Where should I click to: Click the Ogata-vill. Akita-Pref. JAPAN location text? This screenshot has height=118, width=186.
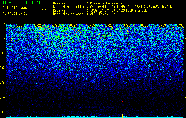click(132, 7)
